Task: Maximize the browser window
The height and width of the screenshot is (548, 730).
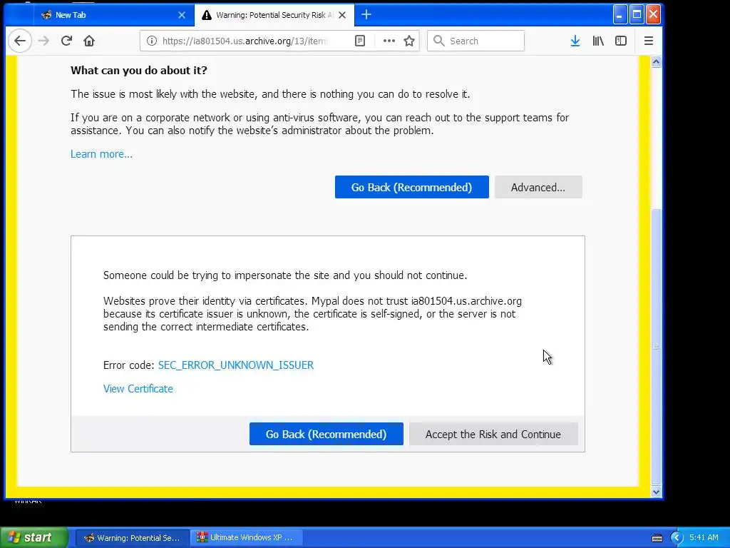Action: [637, 14]
